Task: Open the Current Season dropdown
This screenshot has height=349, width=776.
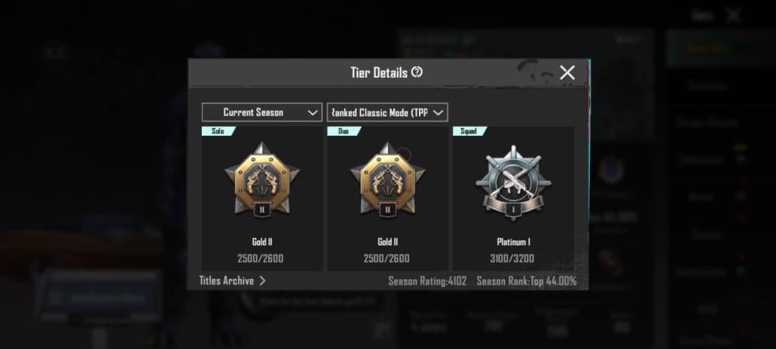Action: (262, 112)
